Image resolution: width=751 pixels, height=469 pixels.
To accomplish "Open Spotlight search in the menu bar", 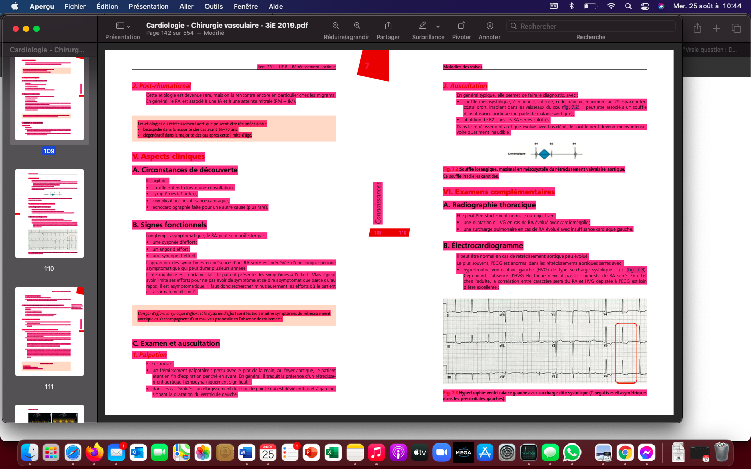I will (x=628, y=6).
